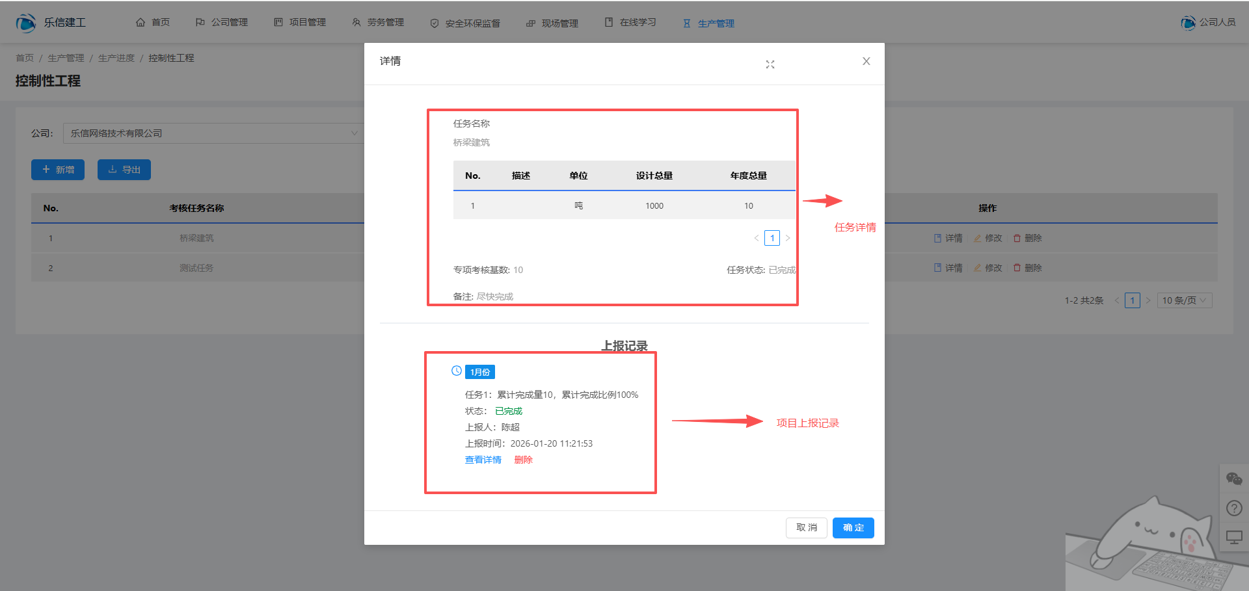Click the clock icon beside 1月份
1249x591 pixels.
457,371
